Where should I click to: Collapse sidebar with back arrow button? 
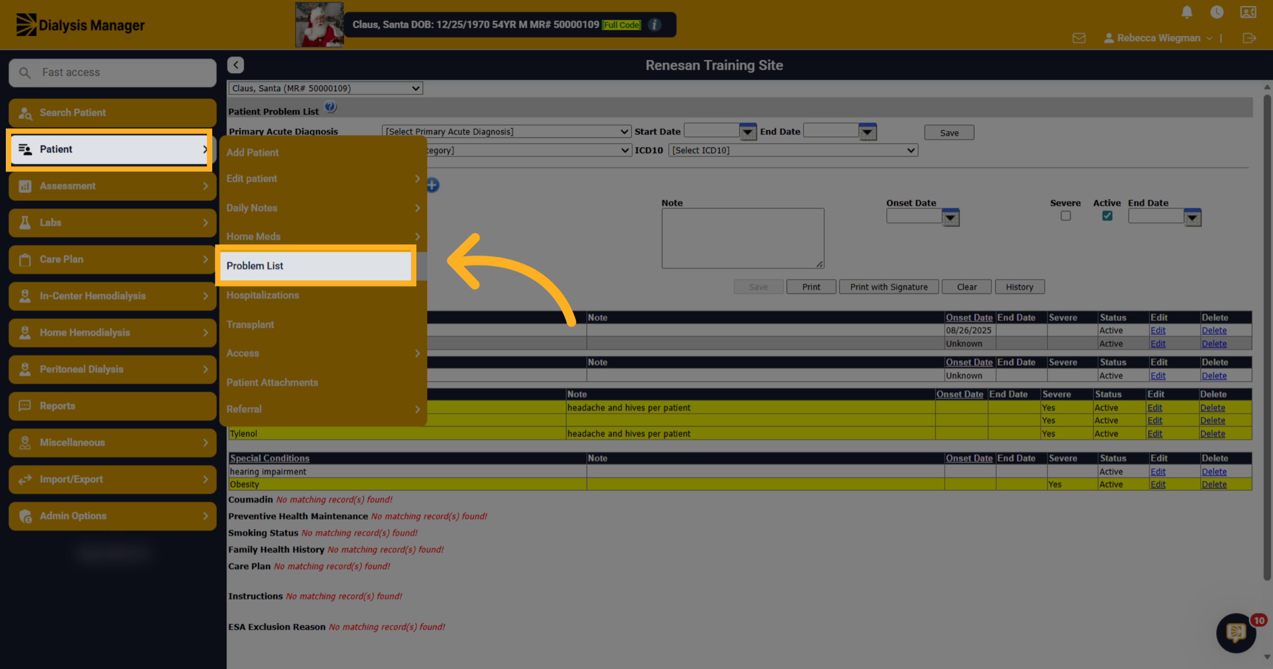click(x=236, y=65)
